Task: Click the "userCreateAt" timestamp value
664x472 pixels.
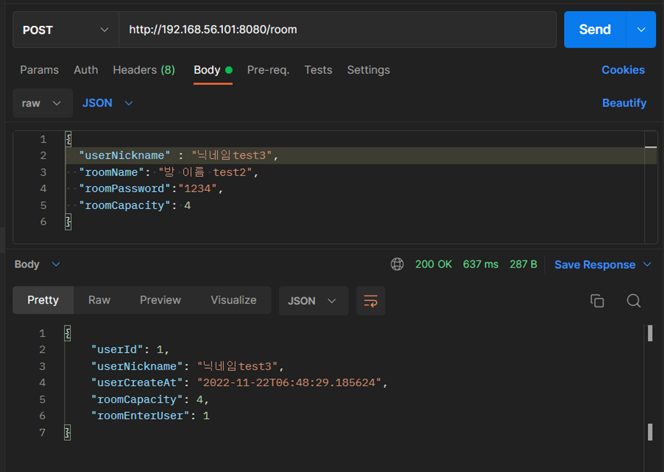Action: [x=289, y=383]
